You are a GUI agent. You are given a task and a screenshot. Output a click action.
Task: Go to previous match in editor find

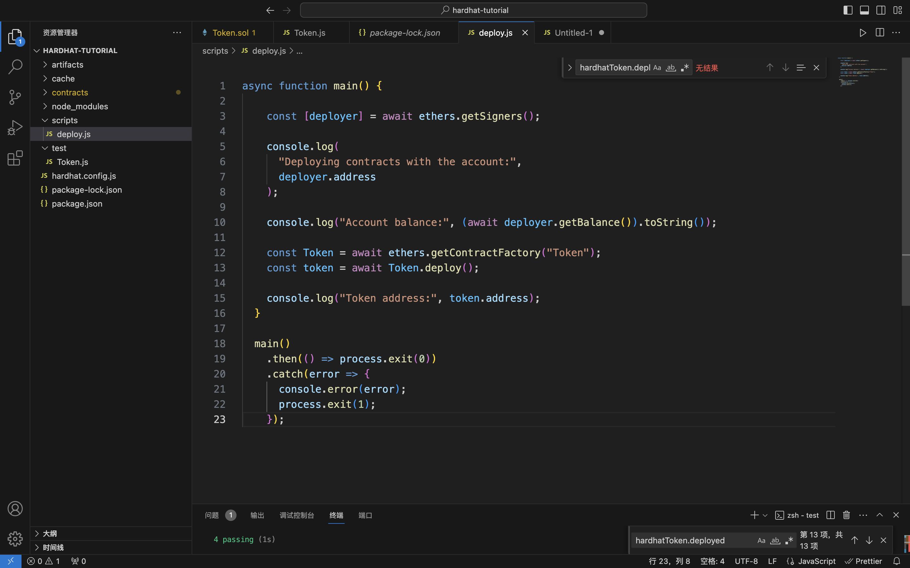pyautogui.click(x=770, y=68)
